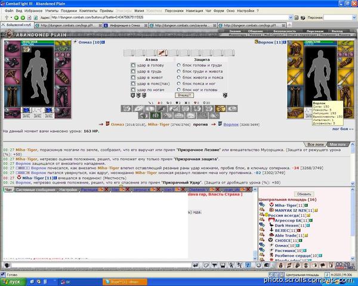Open the Персонаж combo box dropdown

coord(355,17)
